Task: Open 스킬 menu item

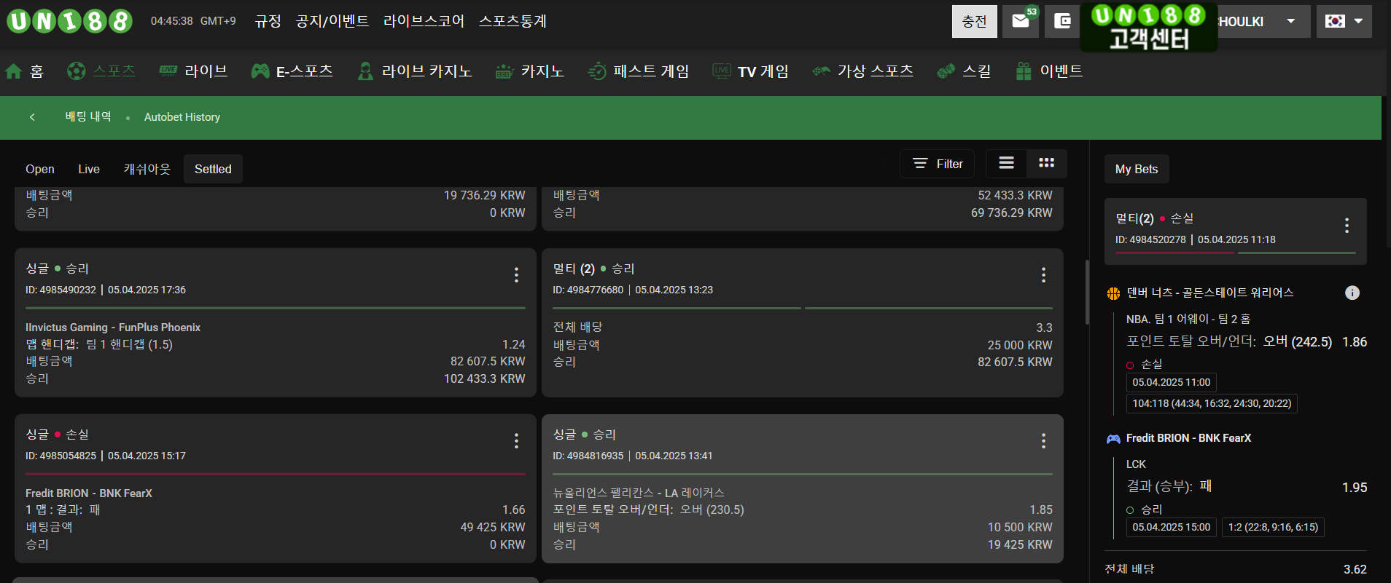Action: (976, 71)
